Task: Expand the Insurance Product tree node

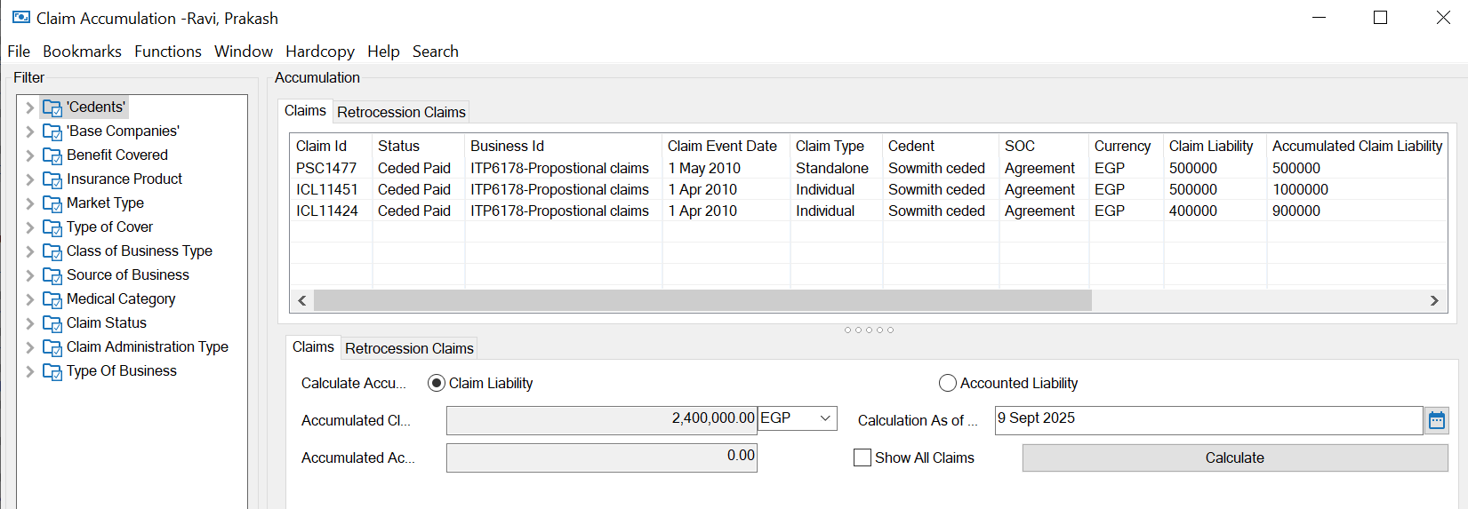Action: 29,179
